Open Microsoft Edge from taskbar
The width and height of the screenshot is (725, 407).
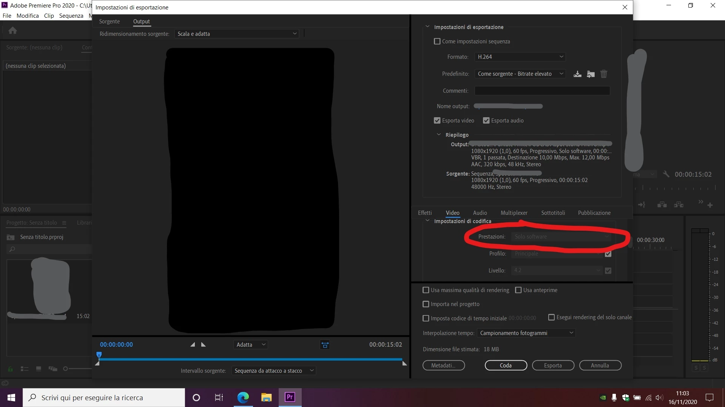tap(243, 397)
